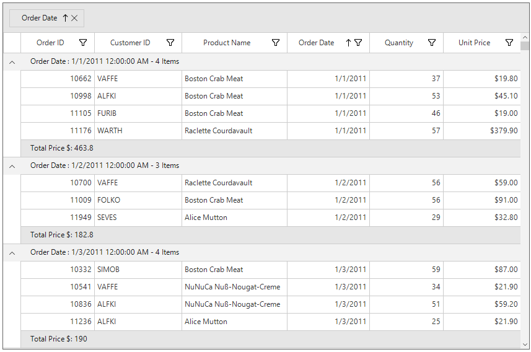The height and width of the screenshot is (352, 531).
Task: Click Alice Mutton in order 11949 row
Action: [x=234, y=218]
